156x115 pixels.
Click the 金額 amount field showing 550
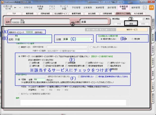(38, 79)
